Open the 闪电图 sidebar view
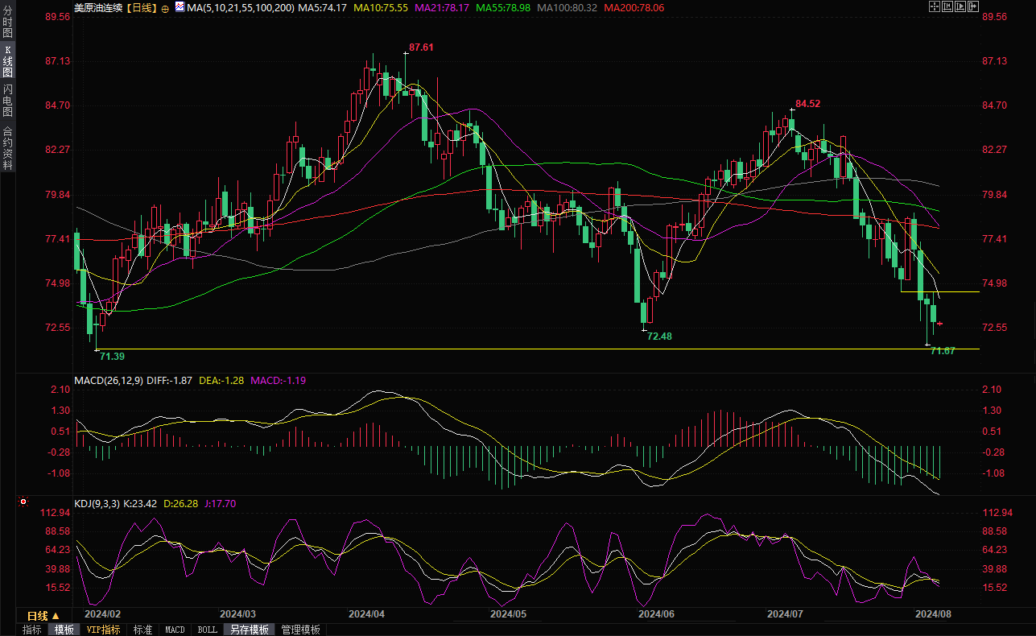Screen dimensions: 1036x636 click(x=7, y=101)
